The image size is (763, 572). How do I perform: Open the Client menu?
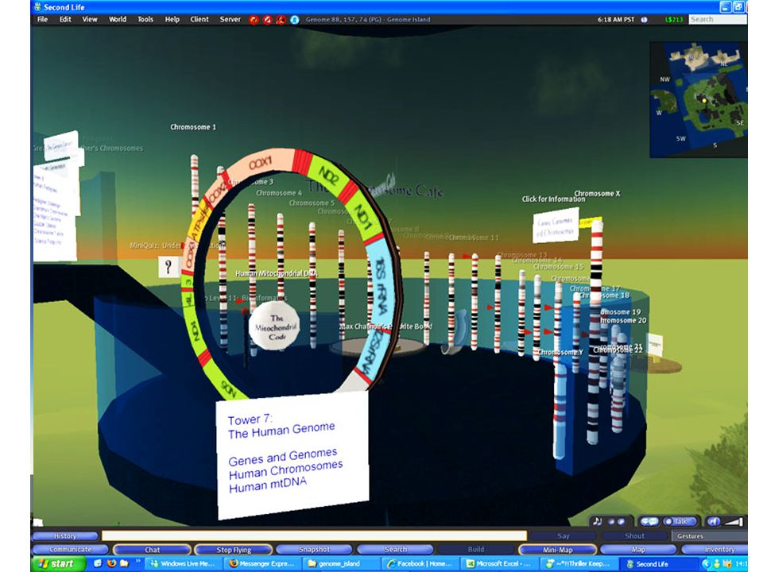click(x=199, y=19)
